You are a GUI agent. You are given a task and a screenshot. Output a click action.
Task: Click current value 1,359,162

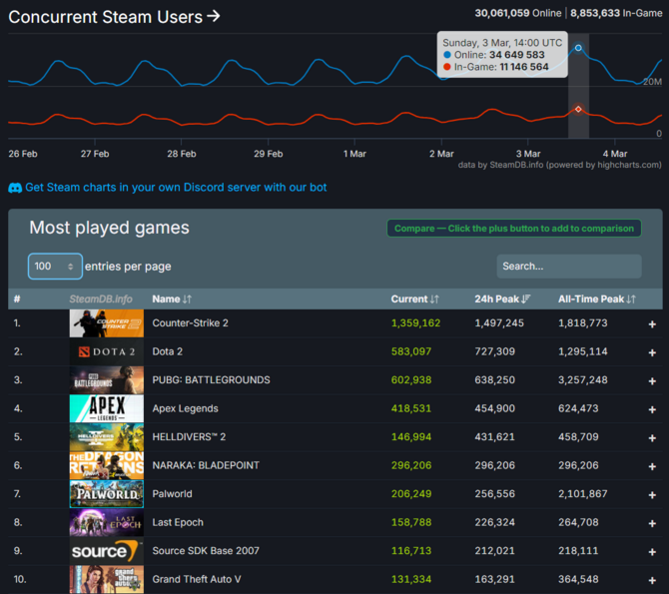coord(415,323)
